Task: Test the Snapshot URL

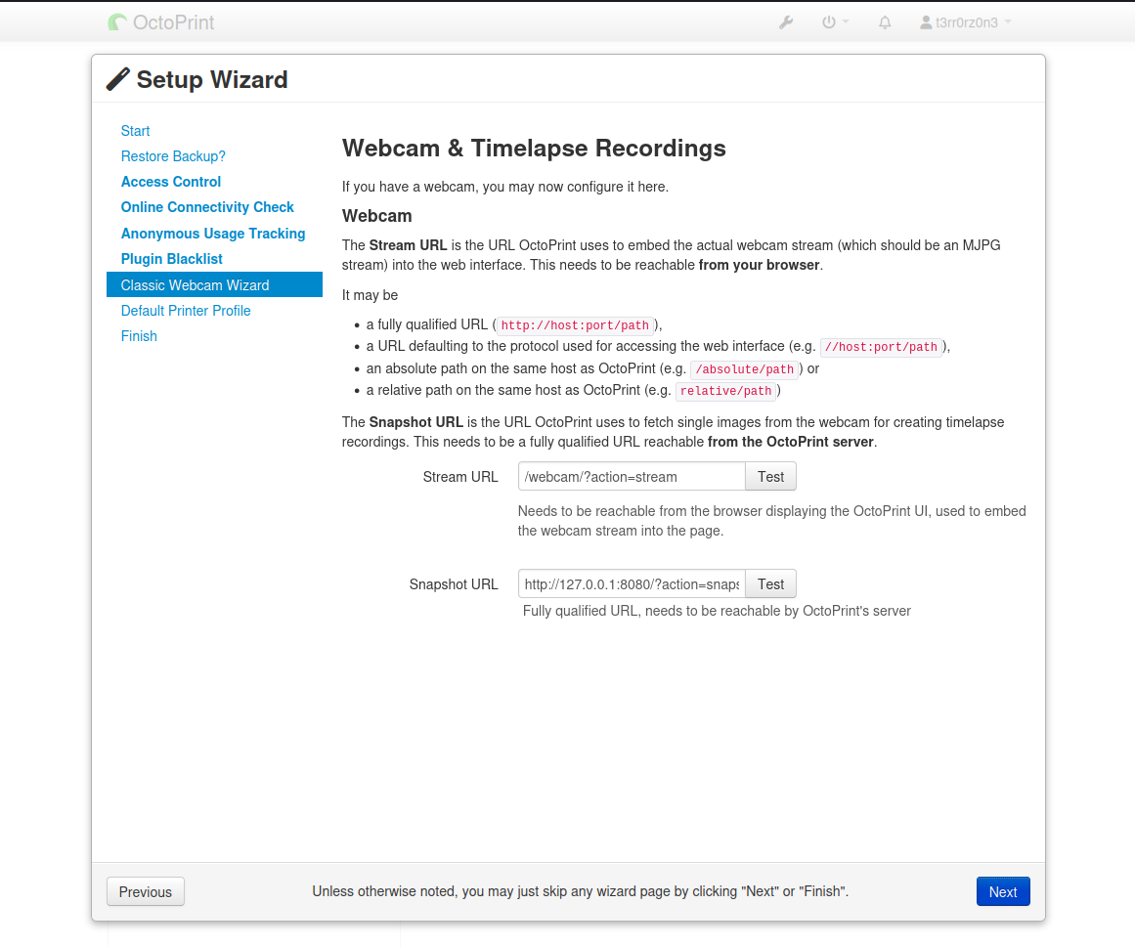Action: [x=770, y=584]
